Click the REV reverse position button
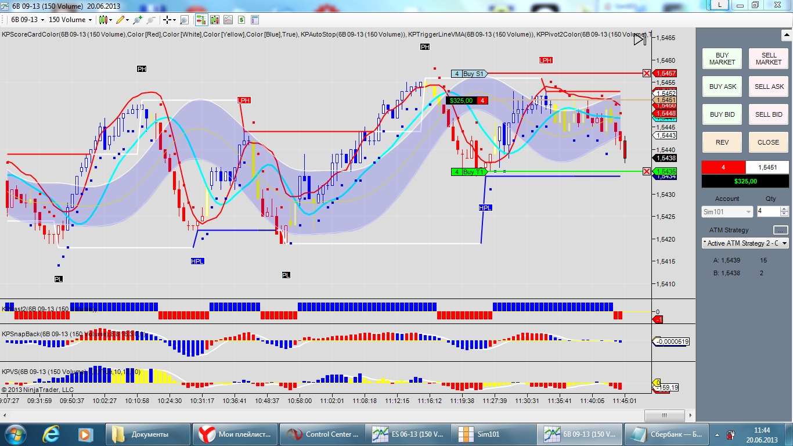This screenshot has width=793, height=446. pyautogui.click(x=722, y=142)
